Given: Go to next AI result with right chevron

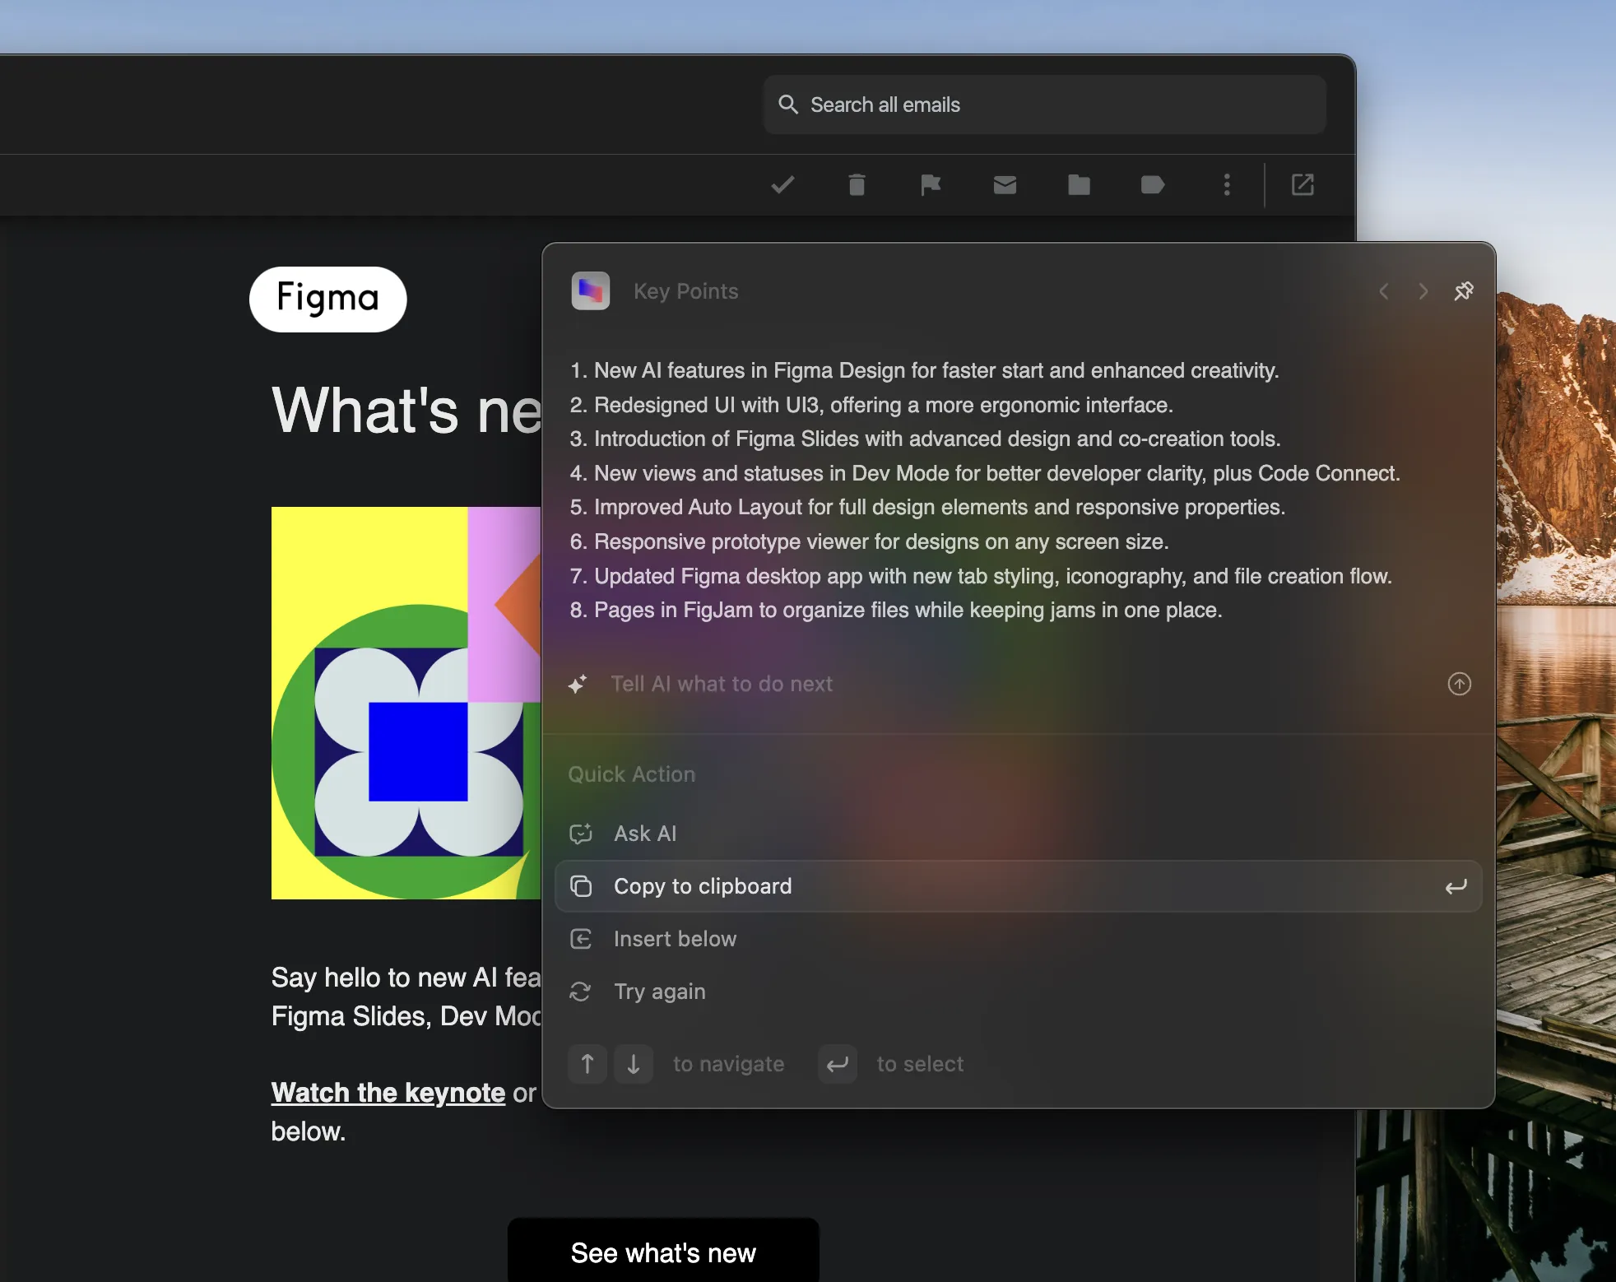Looking at the screenshot, I should point(1423,291).
